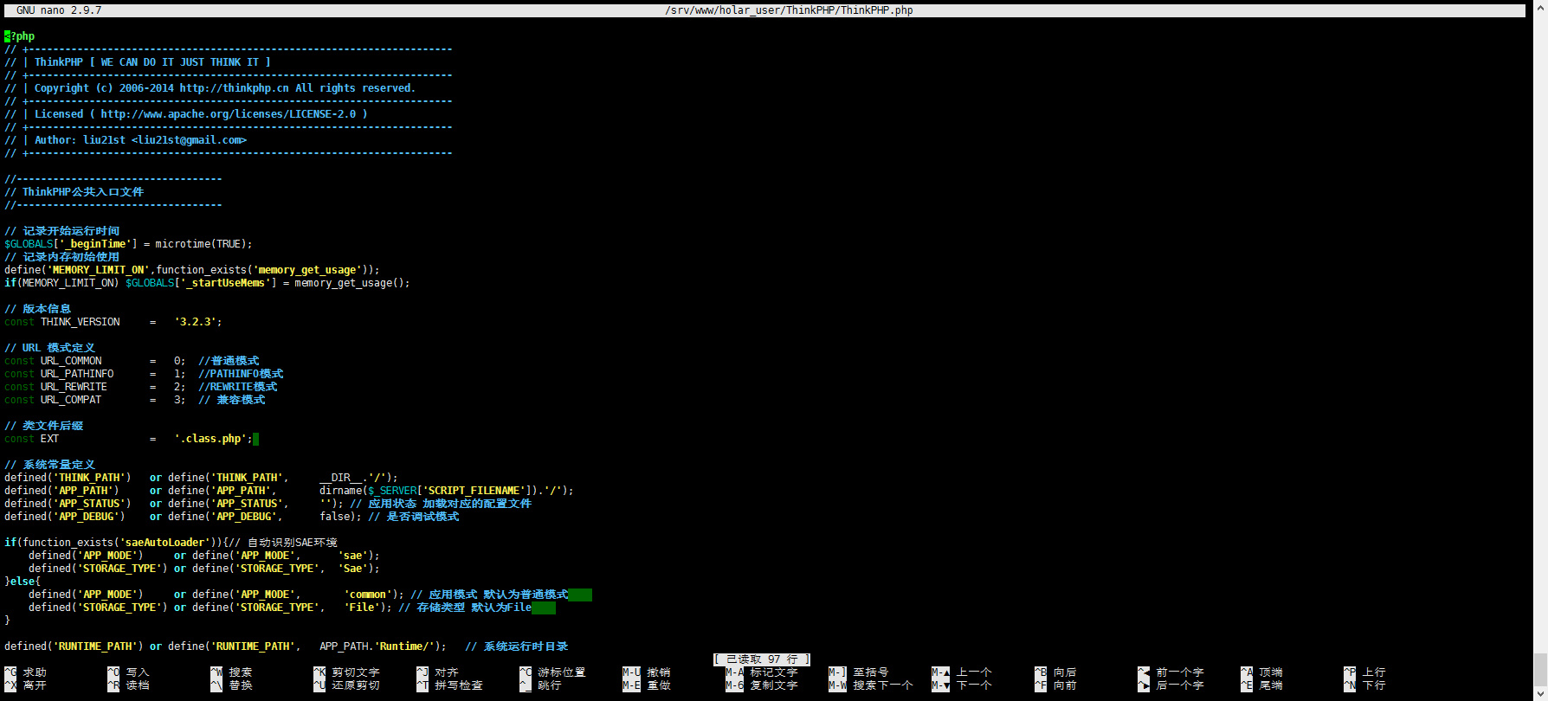Viewport: 1548px width, 701px height.
Task: Show cursor position with ^C 游标位置
Action: pos(552,672)
